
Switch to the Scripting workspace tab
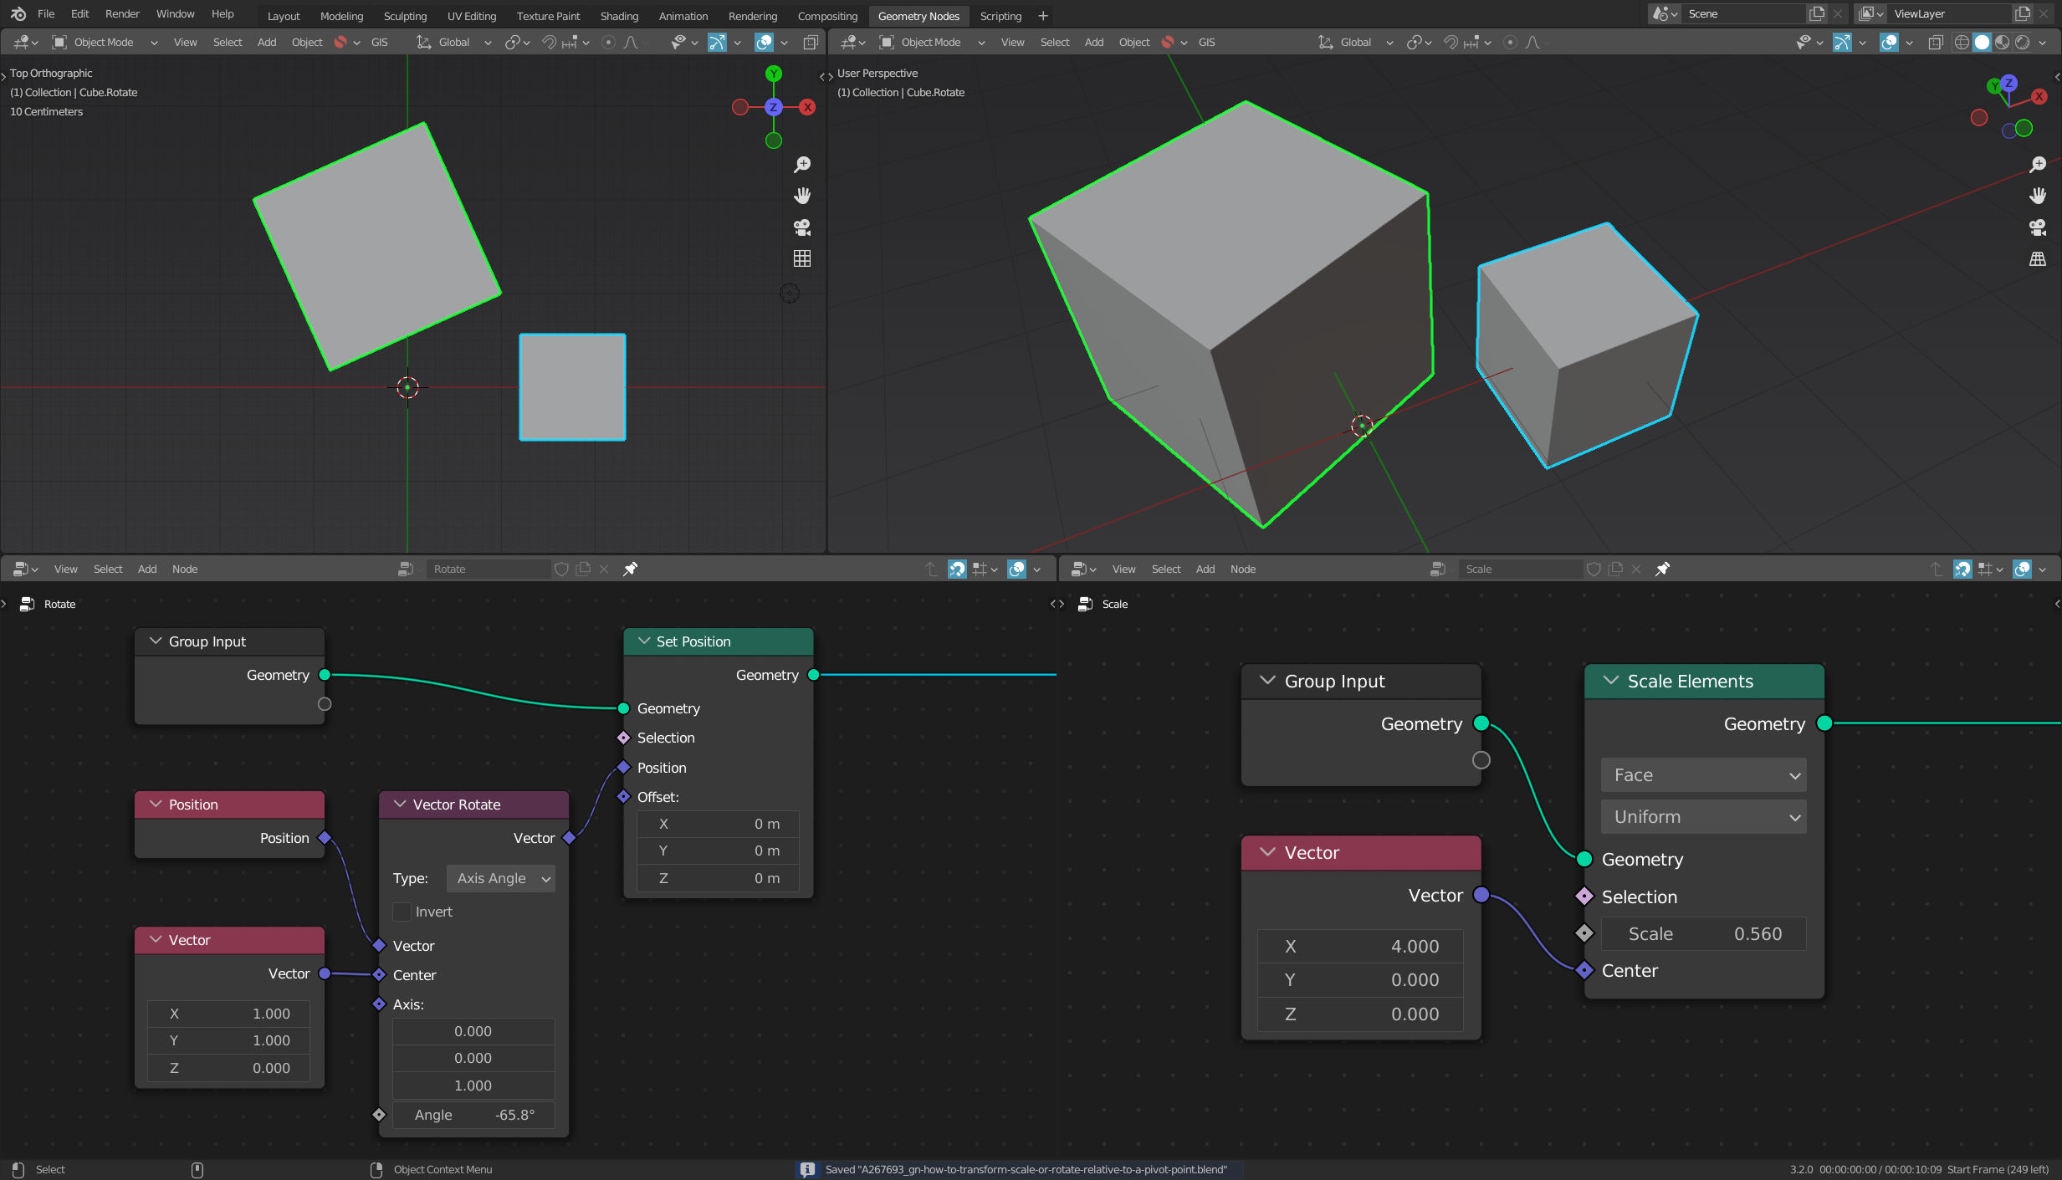tap(1000, 16)
